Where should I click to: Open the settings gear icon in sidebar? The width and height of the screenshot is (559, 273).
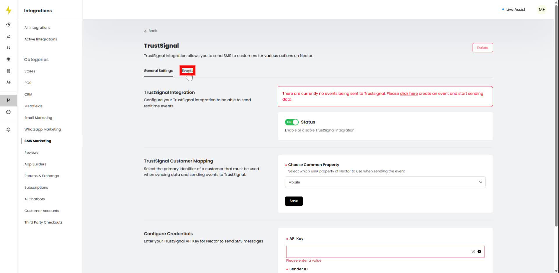click(8, 130)
